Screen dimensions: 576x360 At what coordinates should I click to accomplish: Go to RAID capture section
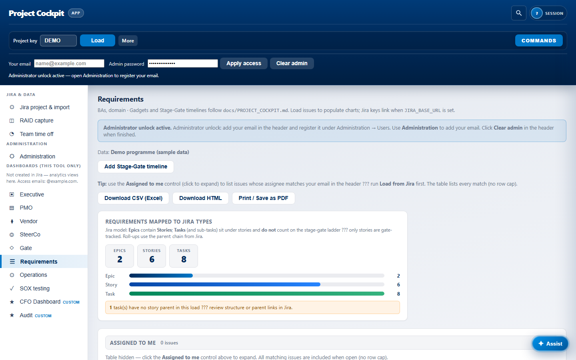[44, 120]
